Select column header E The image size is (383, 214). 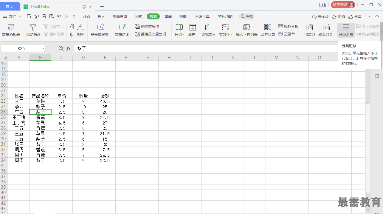(x=105, y=58)
